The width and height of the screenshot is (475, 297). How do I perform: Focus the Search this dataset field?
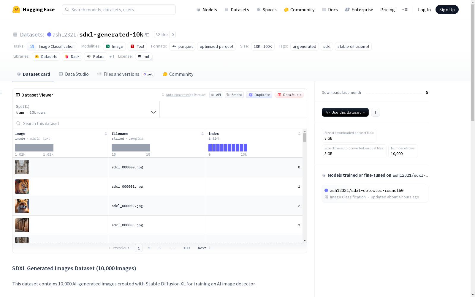[160, 123]
